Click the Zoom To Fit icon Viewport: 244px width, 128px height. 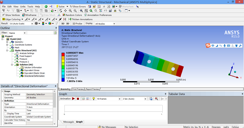coord(81,11)
